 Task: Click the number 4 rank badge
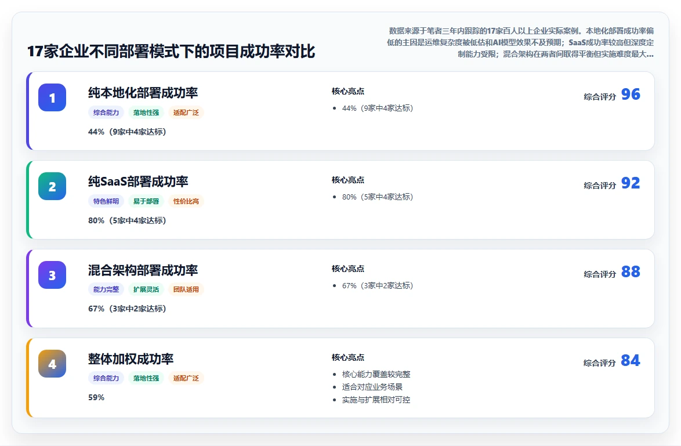tap(52, 364)
